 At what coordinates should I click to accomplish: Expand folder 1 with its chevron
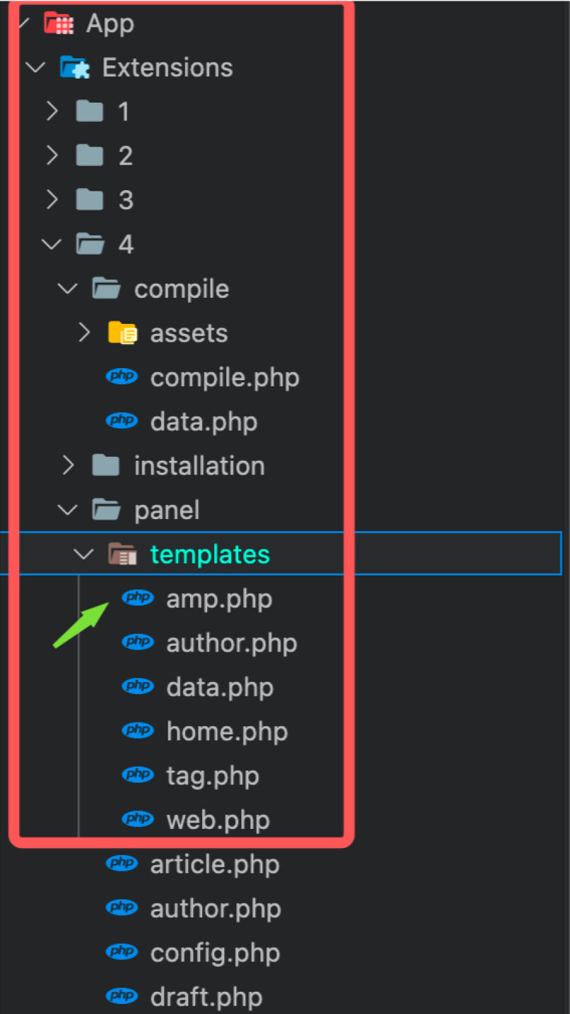coord(53,111)
